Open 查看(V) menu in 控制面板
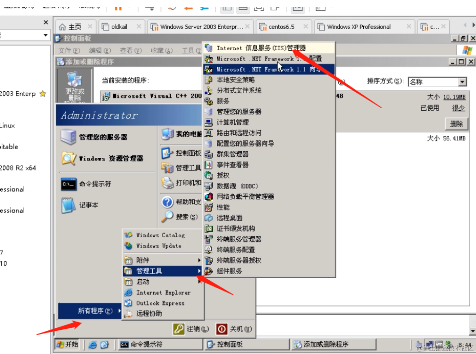476x354 pixels. point(131,51)
